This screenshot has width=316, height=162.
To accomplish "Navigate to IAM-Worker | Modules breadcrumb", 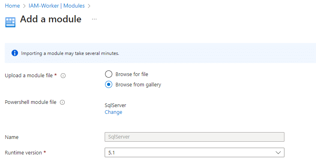I will tap(57, 6).
